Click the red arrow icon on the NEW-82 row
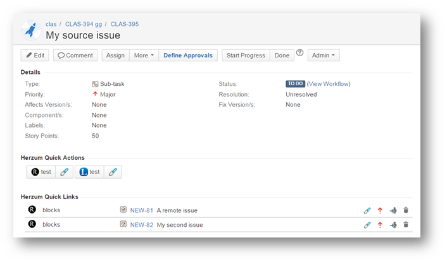 pos(380,224)
